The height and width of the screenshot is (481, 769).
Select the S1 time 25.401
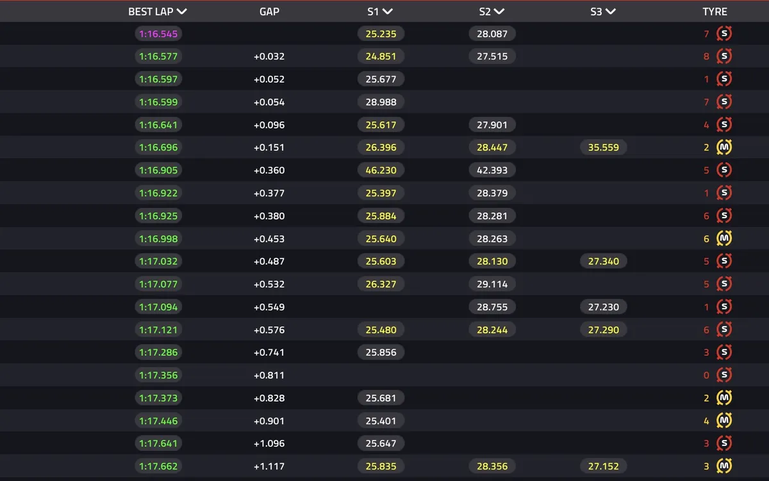click(381, 421)
